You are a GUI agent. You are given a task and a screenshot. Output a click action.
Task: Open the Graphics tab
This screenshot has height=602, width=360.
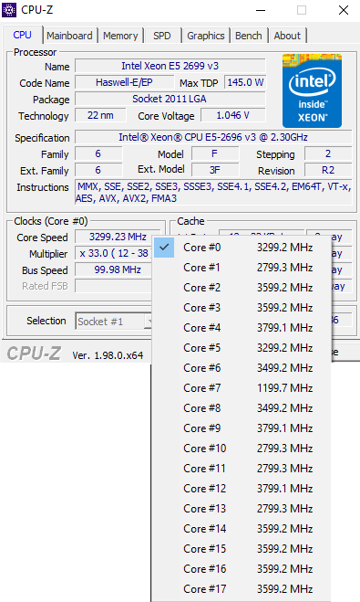pos(206,36)
